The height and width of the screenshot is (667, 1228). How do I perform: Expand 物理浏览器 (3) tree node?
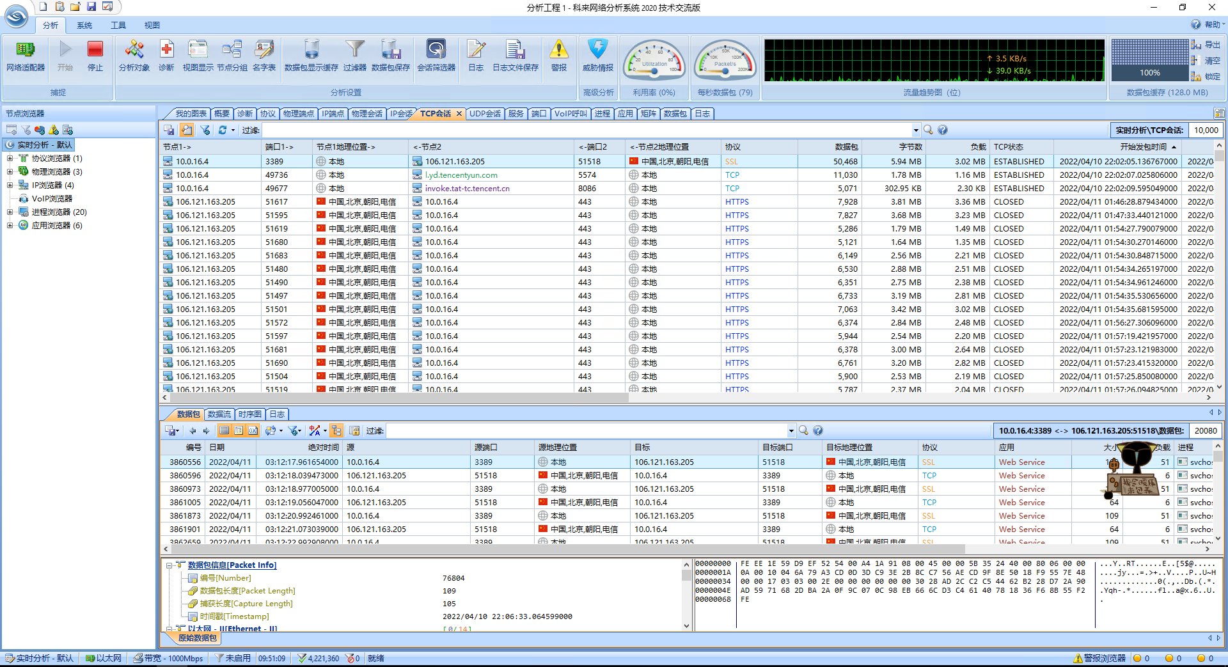click(10, 171)
